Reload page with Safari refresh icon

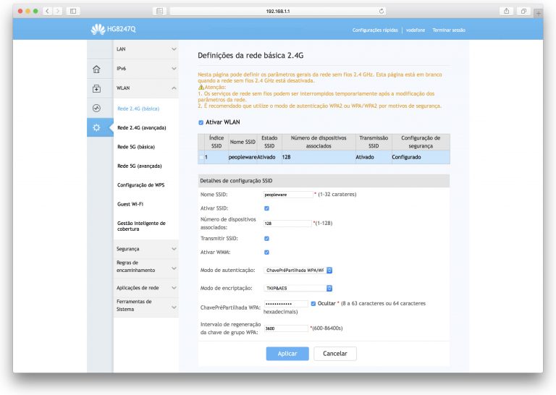coord(382,12)
